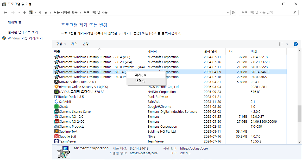Click the green Sheets icon
The image size is (302, 160).
(x=56, y=106)
